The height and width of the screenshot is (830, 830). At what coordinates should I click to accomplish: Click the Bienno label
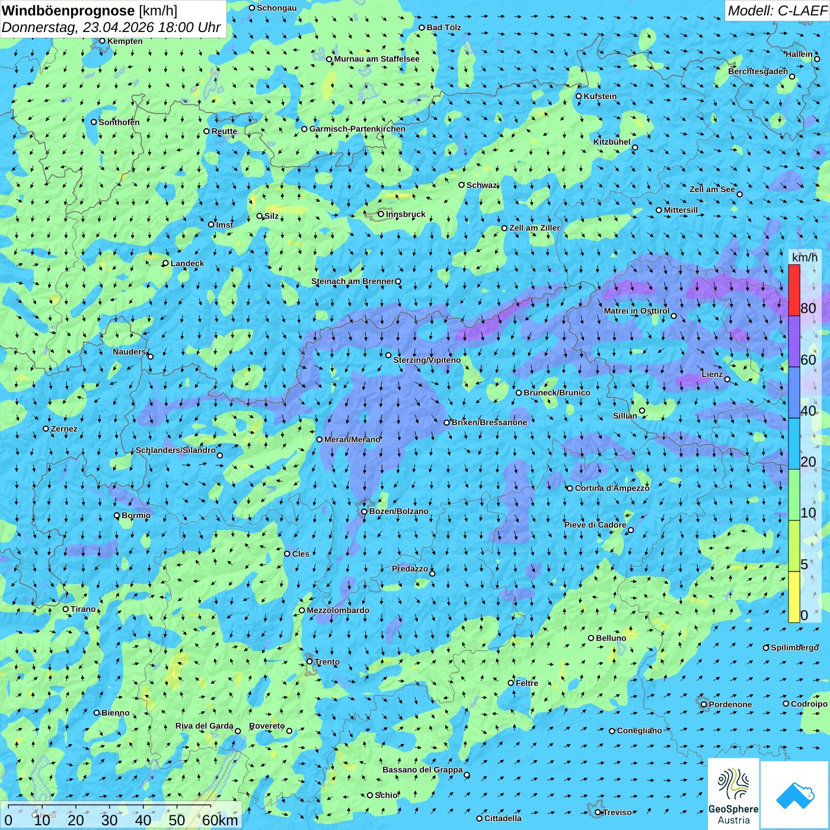[x=116, y=713]
